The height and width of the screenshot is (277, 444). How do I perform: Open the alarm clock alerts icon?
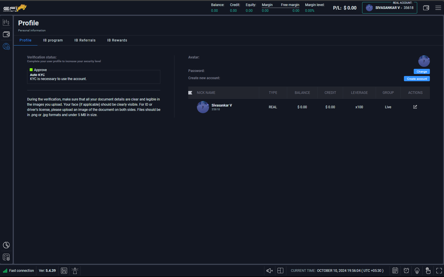point(406,271)
